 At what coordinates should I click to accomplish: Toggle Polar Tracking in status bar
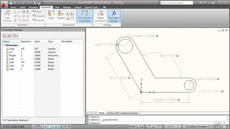pyautogui.click(x=46, y=126)
